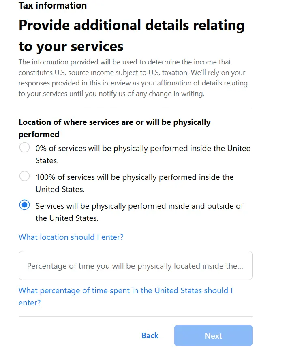This screenshot has width=289, height=348.
Task: Click the 'Tax information' title
Action: pos(53,6)
